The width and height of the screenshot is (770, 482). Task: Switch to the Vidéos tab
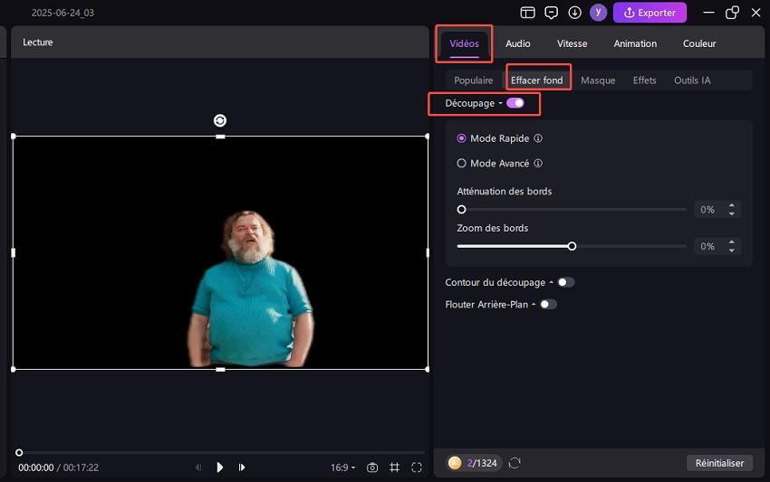click(x=464, y=43)
